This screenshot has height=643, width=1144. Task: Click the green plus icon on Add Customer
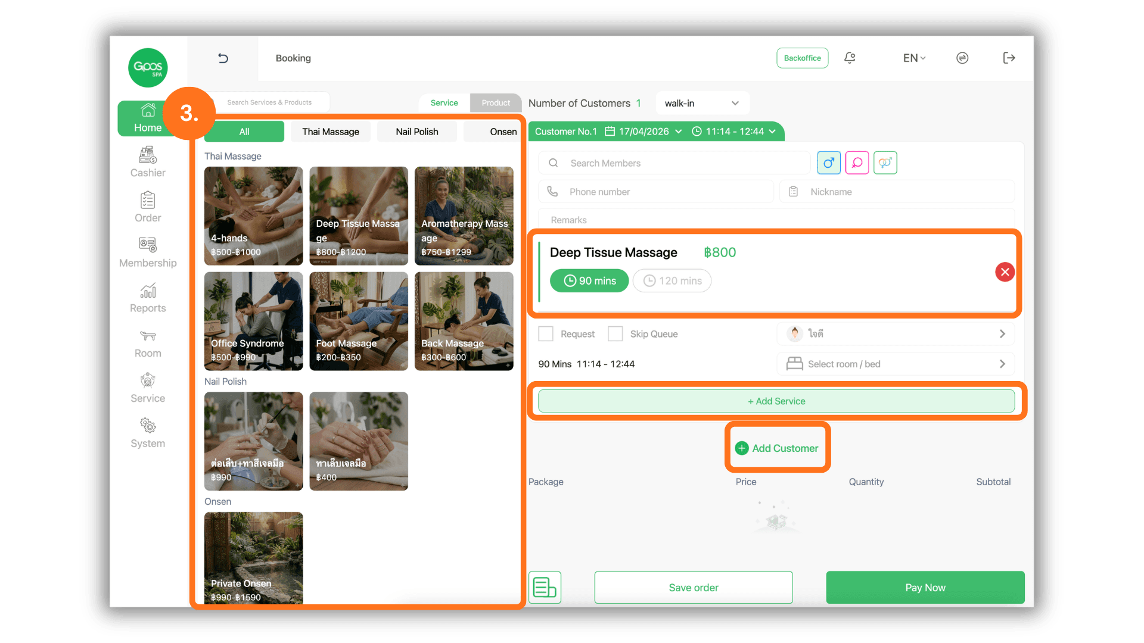click(742, 448)
